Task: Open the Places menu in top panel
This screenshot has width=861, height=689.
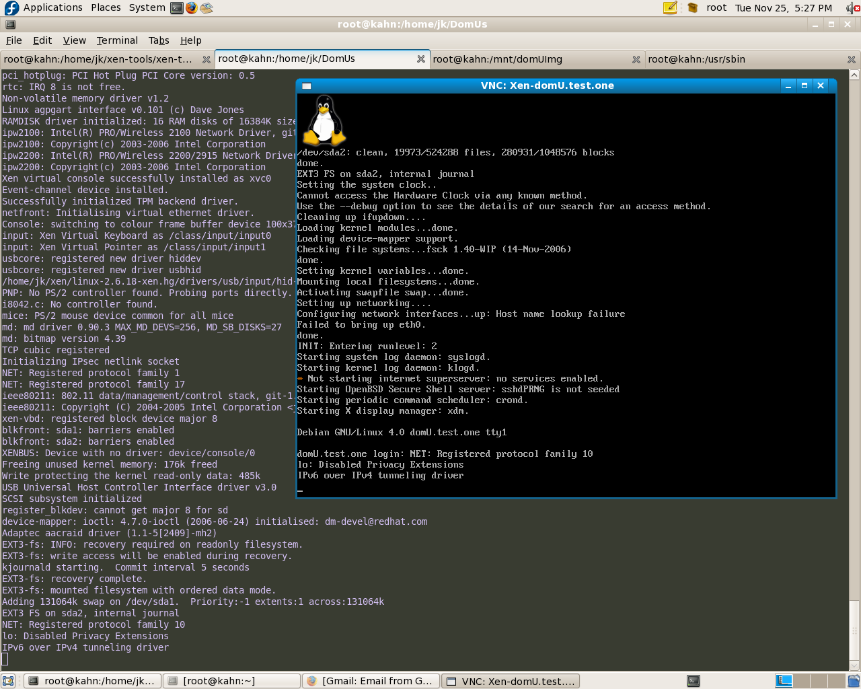Action: click(x=106, y=8)
